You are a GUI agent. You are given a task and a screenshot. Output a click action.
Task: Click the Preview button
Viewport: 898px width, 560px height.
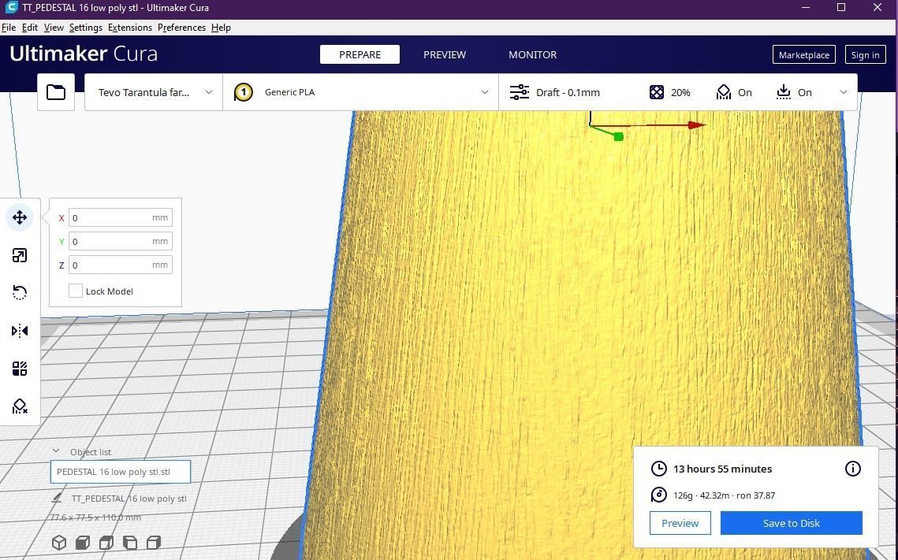pos(680,523)
